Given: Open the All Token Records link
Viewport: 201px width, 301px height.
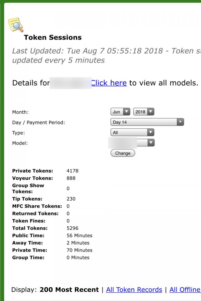Looking at the screenshot, I should 134,290.
